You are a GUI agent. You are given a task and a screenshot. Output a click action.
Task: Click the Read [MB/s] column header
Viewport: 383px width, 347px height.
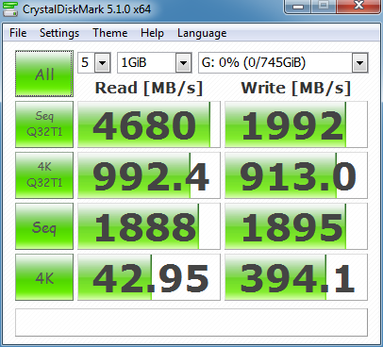149,88
